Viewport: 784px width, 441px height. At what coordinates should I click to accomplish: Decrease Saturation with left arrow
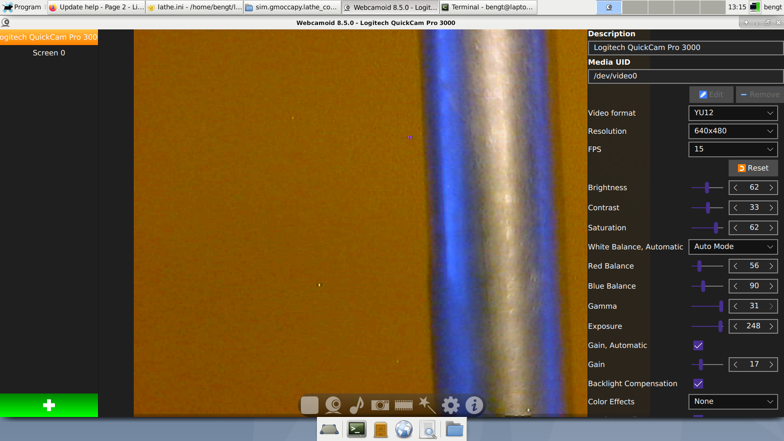pyautogui.click(x=735, y=228)
